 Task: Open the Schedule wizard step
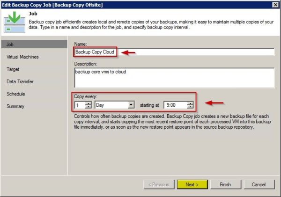click(x=16, y=94)
